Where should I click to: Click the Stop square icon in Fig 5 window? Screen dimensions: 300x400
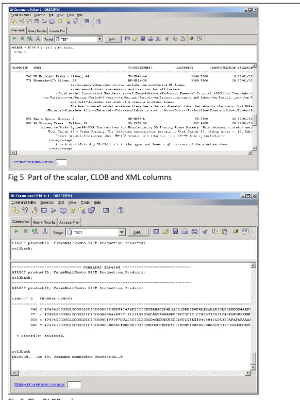[22, 39]
